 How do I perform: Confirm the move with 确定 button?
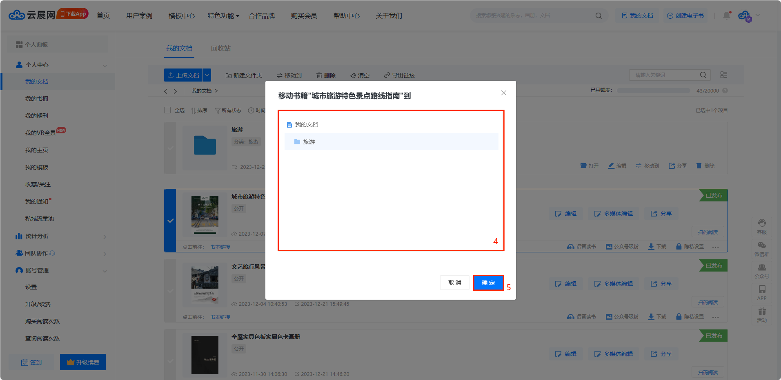coord(488,283)
